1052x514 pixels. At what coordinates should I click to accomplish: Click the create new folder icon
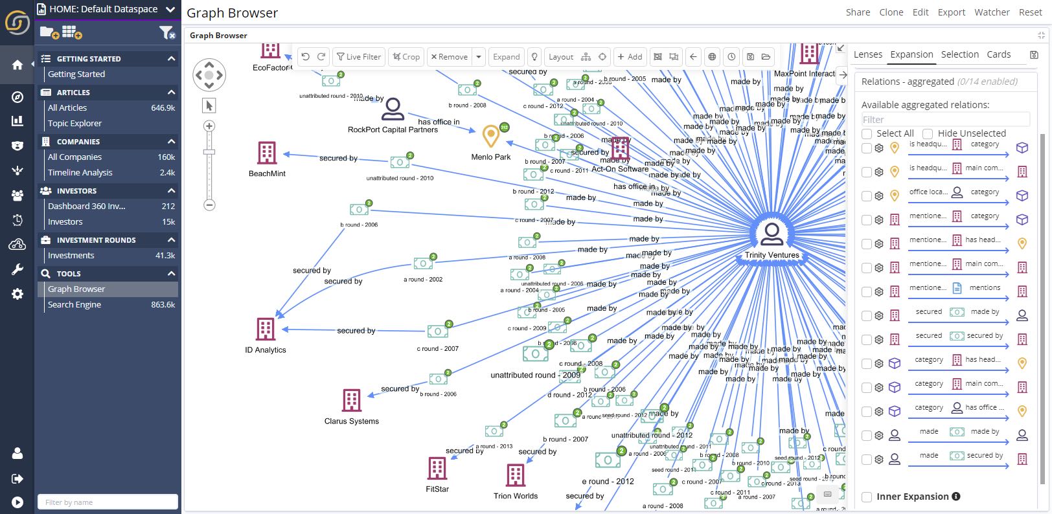(x=49, y=32)
